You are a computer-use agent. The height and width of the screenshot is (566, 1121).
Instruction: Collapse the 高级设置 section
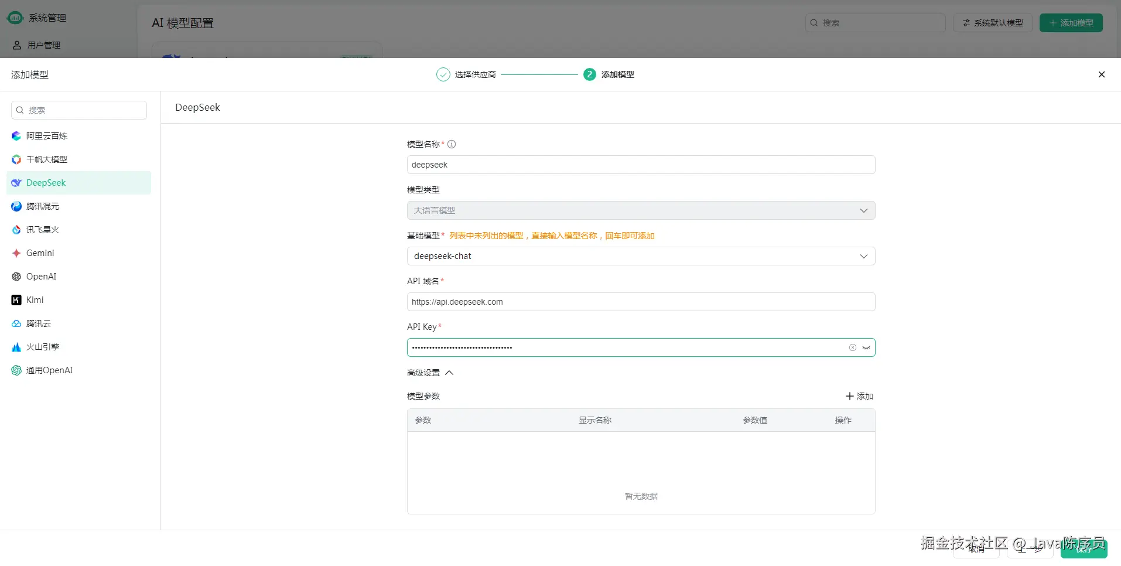click(x=430, y=373)
